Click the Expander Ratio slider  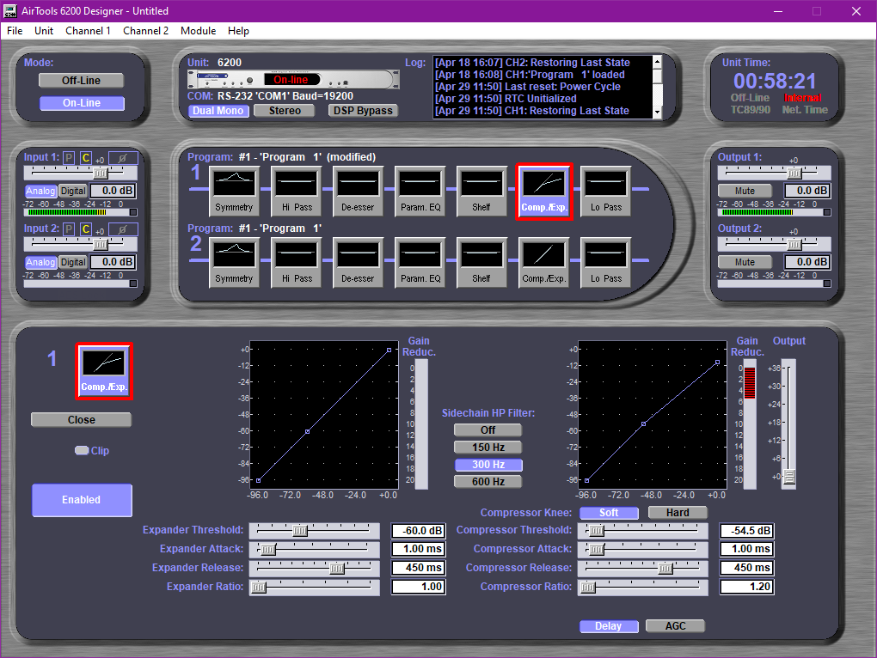pos(315,587)
